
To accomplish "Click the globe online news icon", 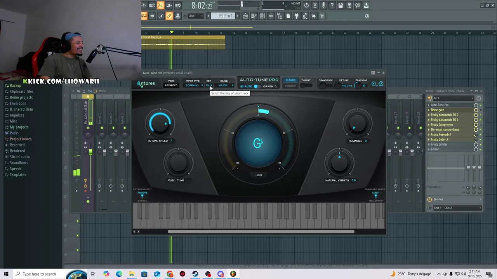I will [x=367, y=16].
